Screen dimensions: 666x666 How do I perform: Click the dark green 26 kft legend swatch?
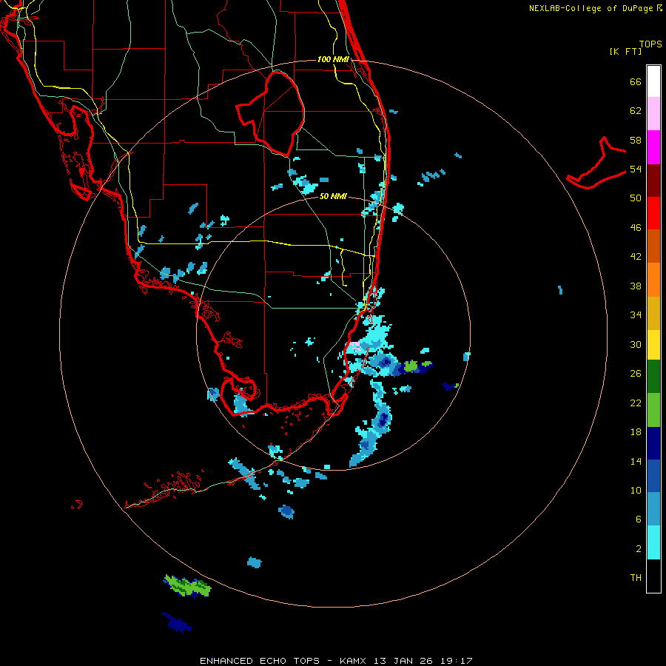653,377
